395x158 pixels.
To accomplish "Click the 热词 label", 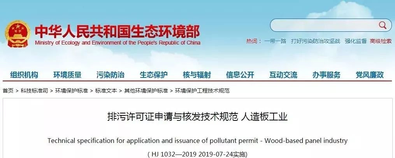I will [x=254, y=41].
